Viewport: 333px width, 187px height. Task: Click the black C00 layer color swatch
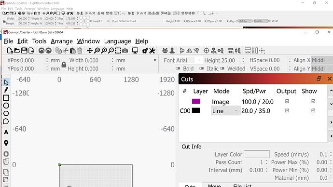click(x=196, y=110)
